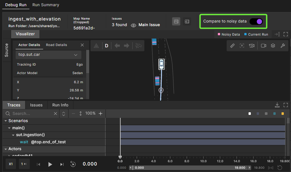The width and height of the screenshot is (291, 172).
Task: Switch to the Run Summary tab
Action: click(46, 5)
